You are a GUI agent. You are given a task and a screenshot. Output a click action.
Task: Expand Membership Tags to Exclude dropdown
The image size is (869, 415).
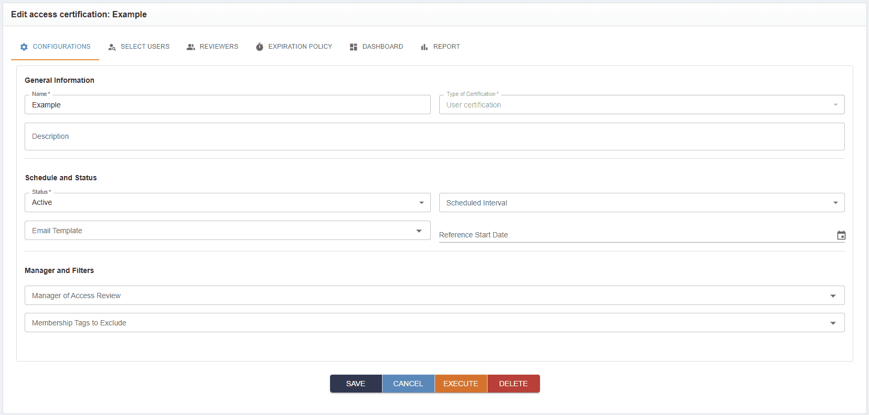coord(832,323)
